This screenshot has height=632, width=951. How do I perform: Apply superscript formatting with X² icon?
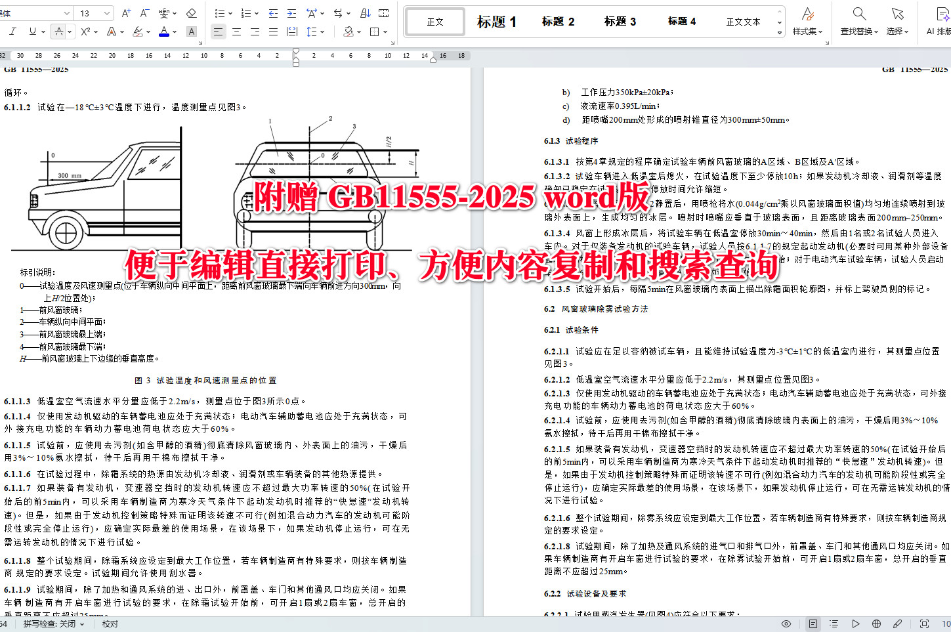click(86, 31)
